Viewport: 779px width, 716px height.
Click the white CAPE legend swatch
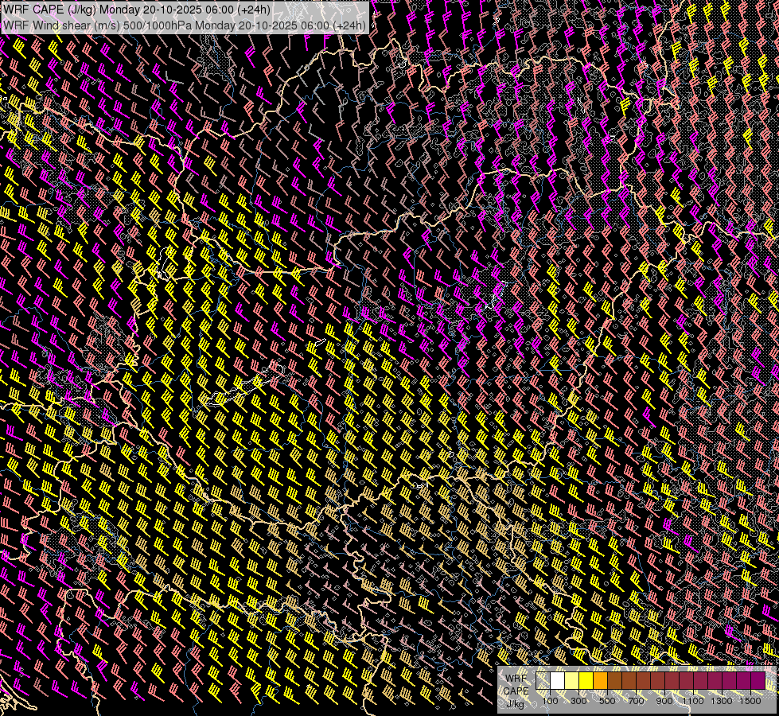point(558,681)
